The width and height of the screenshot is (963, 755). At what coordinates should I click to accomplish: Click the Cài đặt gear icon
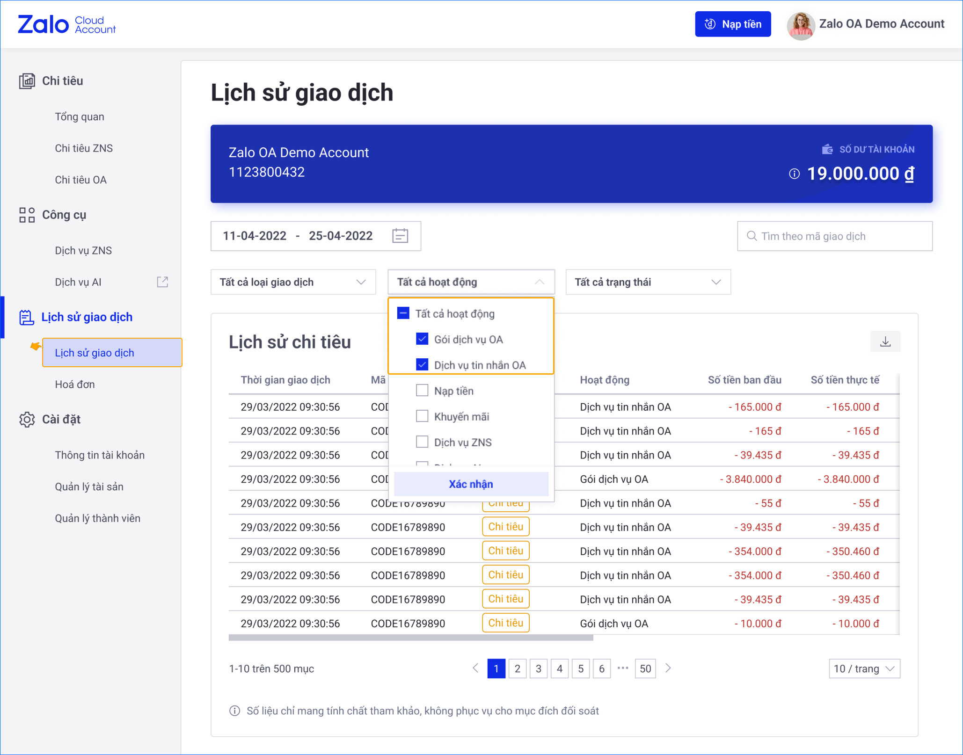(27, 420)
